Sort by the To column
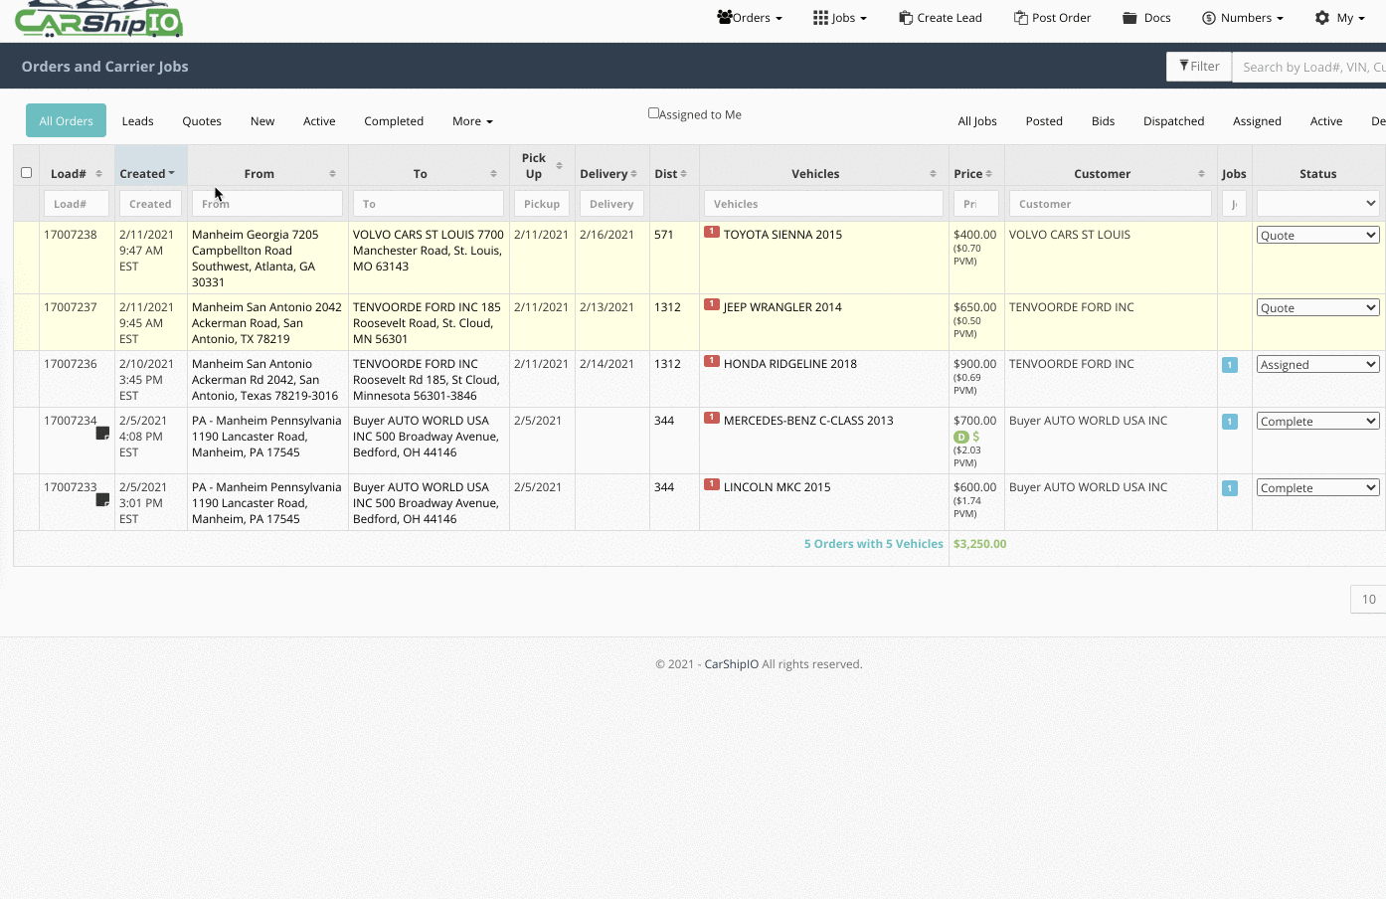The image size is (1386, 899). coord(429,174)
